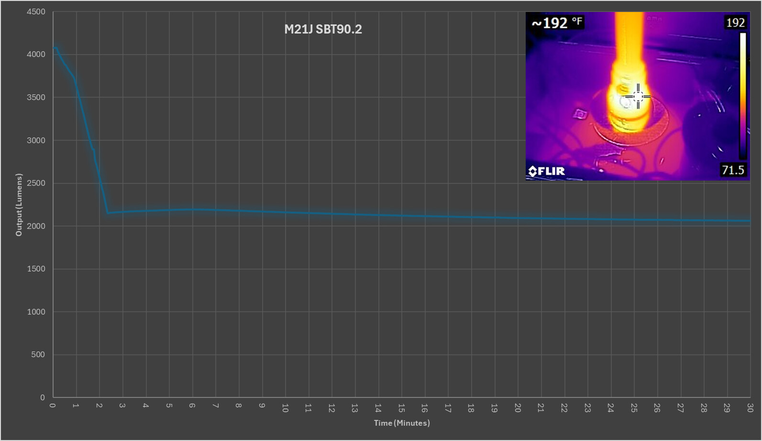This screenshot has height=441, width=762.
Task: Click the 2000 label on vertical axis
Action: point(36,226)
